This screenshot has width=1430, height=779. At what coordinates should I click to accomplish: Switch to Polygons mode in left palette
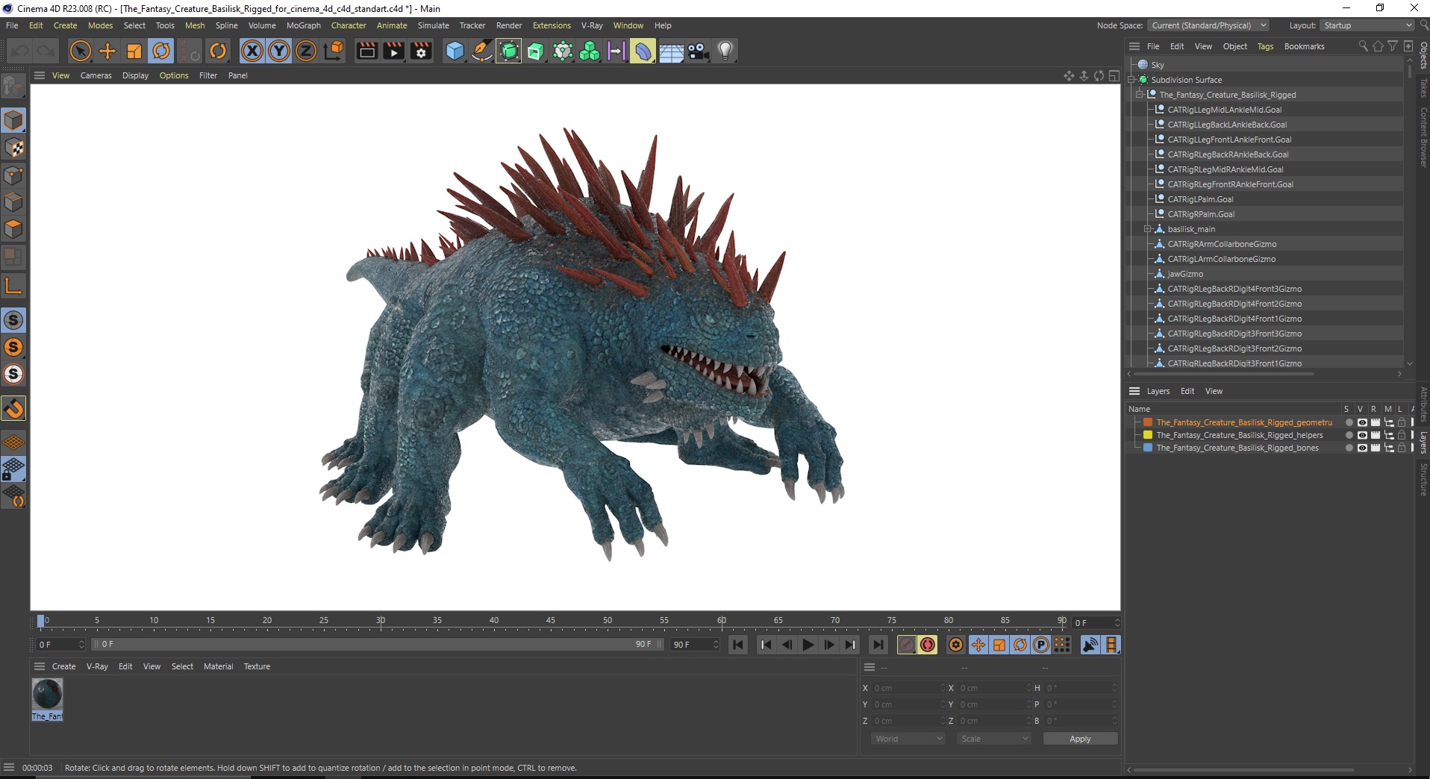[x=13, y=229]
